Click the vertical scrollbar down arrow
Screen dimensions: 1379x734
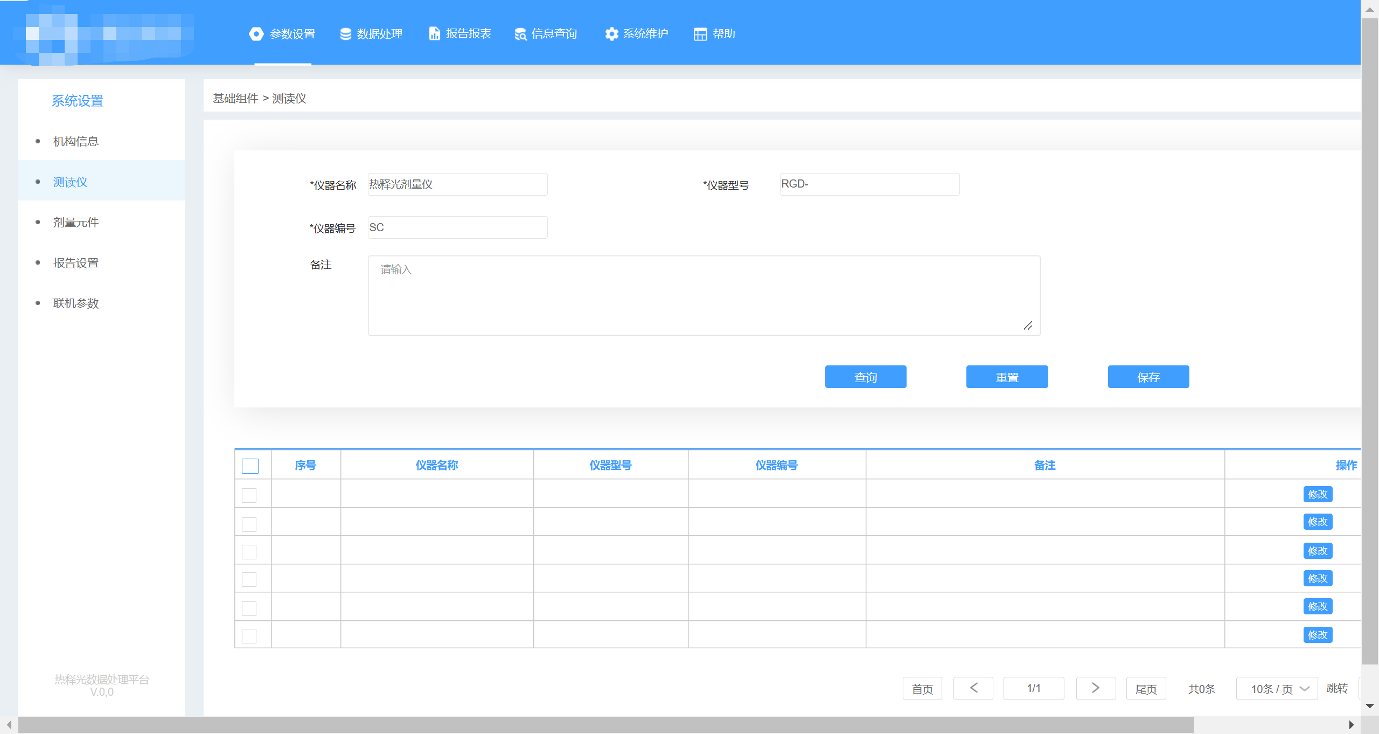pyautogui.click(x=1370, y=706)
